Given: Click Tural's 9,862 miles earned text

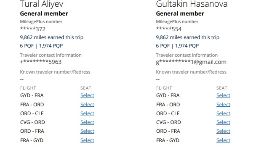Looking at the screenshot, I should tap(52, 37).
